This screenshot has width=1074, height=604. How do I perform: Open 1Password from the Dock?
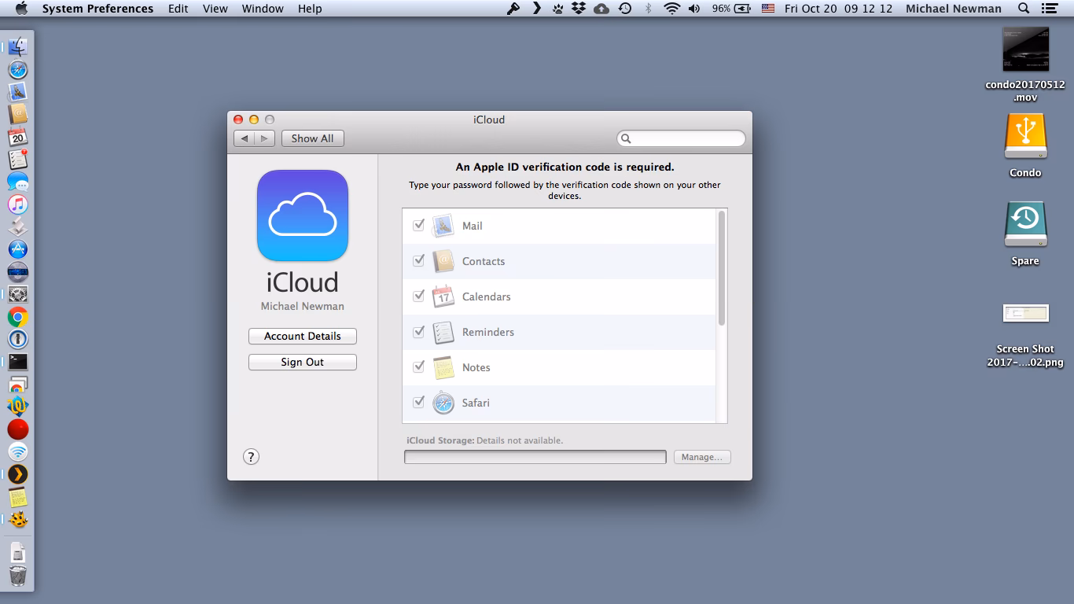(17, 339)
